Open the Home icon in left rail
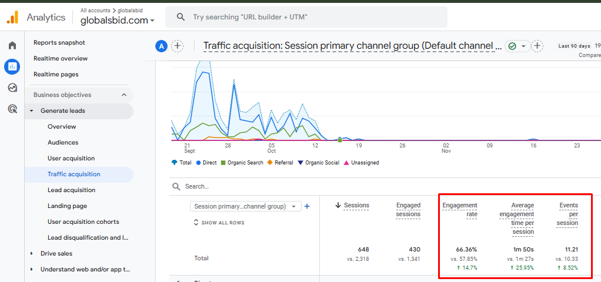601x282 pixels. [x=12, y=46]
